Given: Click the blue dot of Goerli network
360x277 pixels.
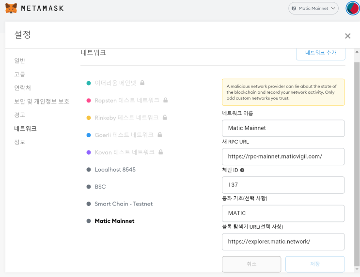Looking at the screenshot, I should pos(89,135).
